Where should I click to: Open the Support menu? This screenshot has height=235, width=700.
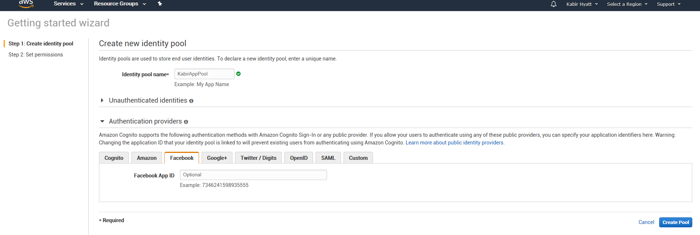pyautogui.click(x=669, y=4)
